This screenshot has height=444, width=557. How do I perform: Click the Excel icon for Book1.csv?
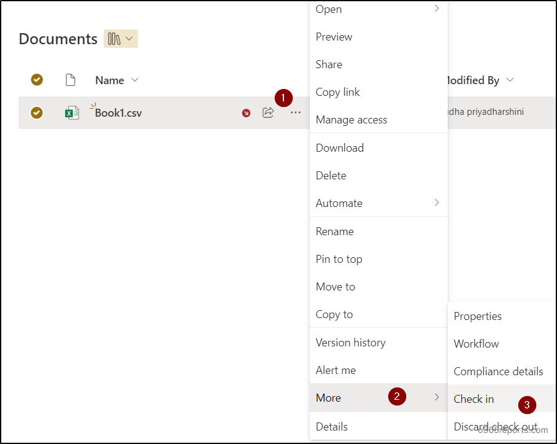coord(72,113)
